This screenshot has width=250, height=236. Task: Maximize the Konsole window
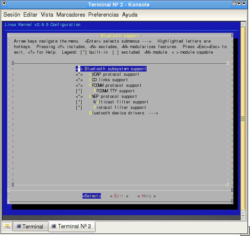(244, 3)
